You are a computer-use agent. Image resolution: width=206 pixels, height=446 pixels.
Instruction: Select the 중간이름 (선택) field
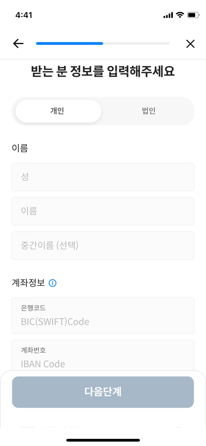click(x=103, y=245)
